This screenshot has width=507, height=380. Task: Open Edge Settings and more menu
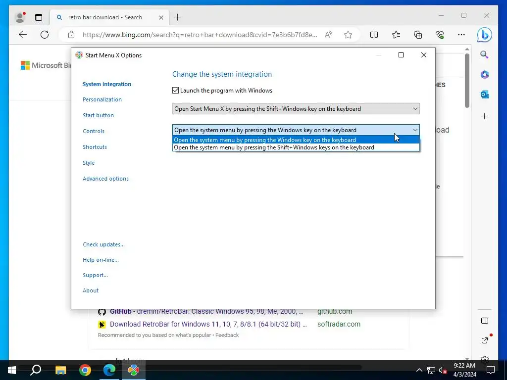coord(461,35)
